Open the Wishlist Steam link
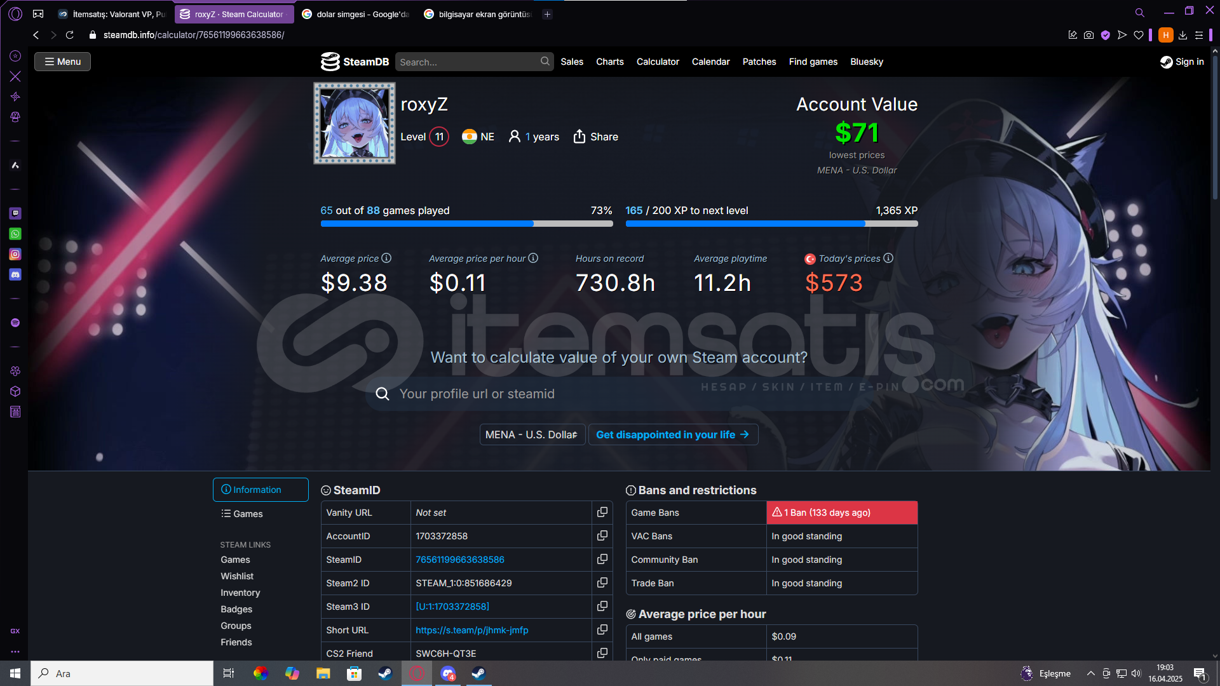Screen dimensions: 1220x686 click(x=237, y=576)
